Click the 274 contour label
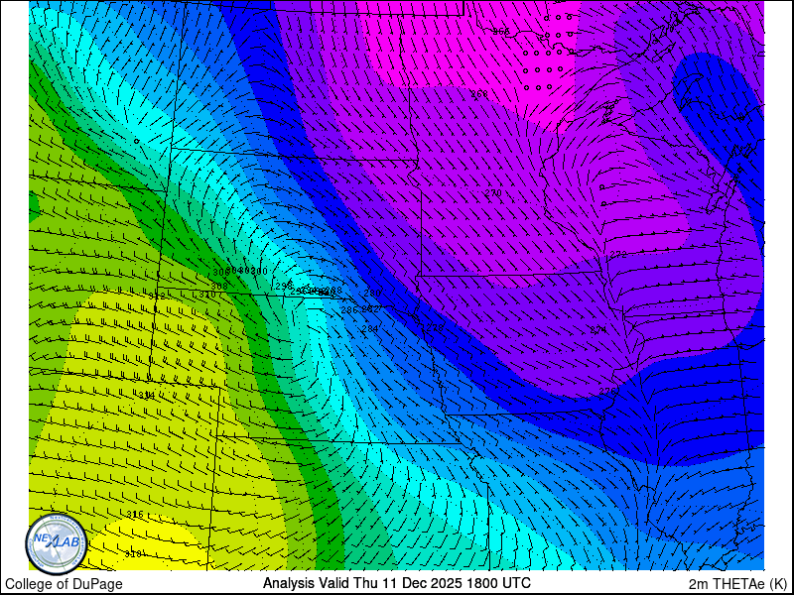The image size is (794, 595). (x=598, y=330)
